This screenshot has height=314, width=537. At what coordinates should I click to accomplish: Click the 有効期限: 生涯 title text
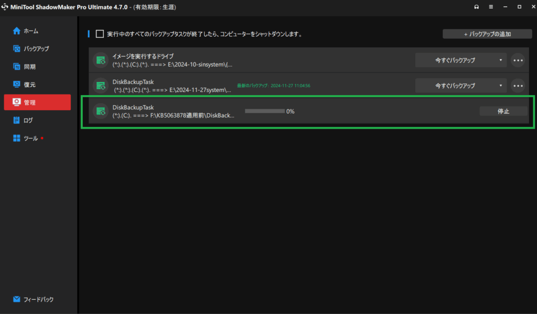[155, 7]
